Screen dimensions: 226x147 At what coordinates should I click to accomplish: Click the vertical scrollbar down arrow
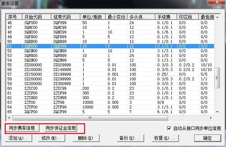[218, 112]
